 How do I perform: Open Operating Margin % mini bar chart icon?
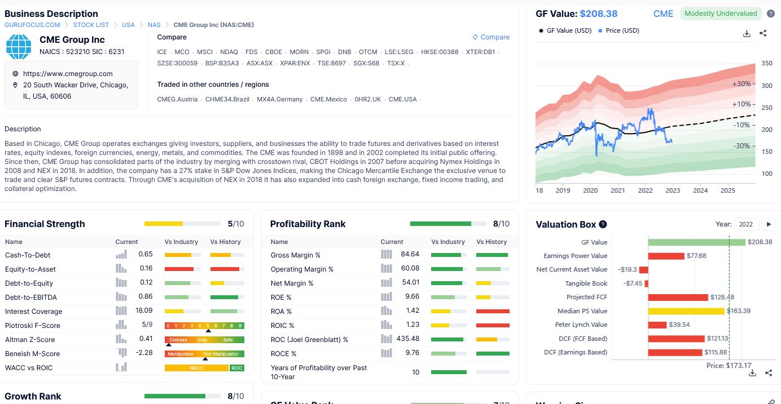pyautogui.click(x=387, y=269)
